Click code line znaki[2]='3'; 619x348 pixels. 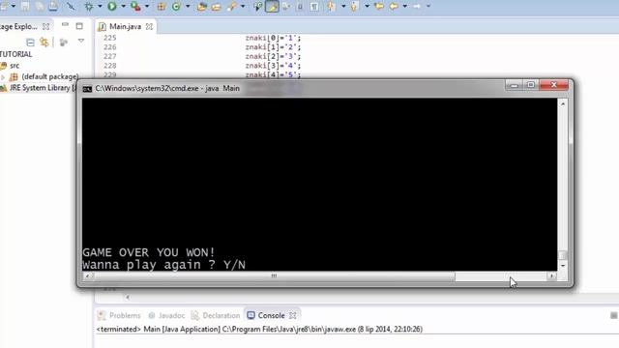pos(273,56)
